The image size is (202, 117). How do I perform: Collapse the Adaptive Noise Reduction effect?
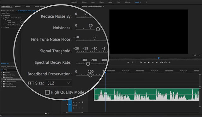coord(2,18)
